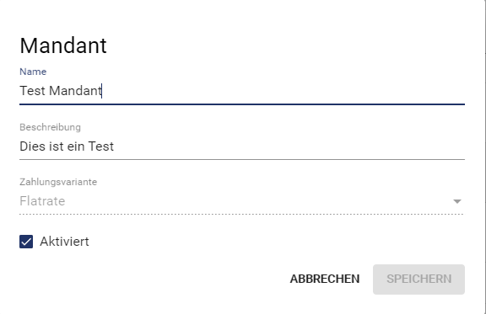The width and height of the screenshot is (486, 314).
Task: Uncheck the Aktiviert checkbox
Action: click(x=26, y=242)
